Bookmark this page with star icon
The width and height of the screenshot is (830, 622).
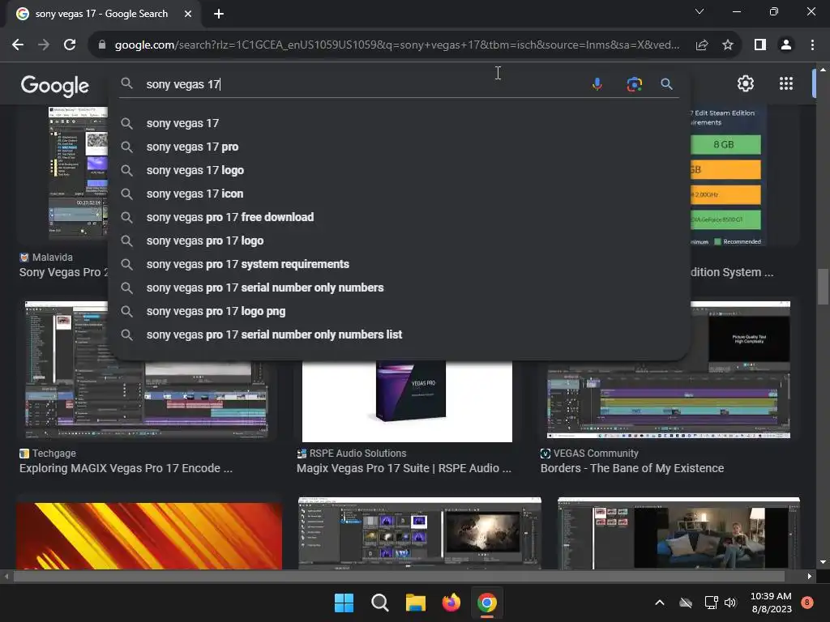tap(728, 45)
